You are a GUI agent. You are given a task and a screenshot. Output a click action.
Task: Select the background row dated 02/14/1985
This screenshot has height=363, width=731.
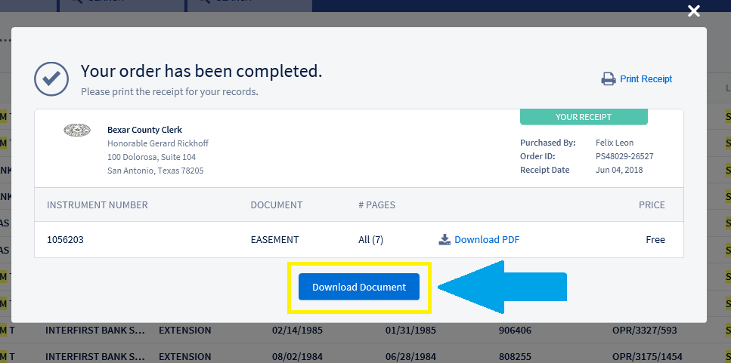tap(293, 331)
